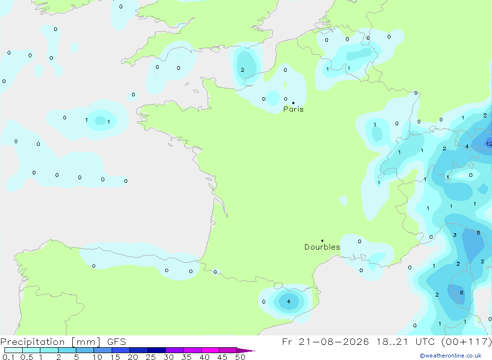Click the legend label '0.1'
The image size is (492, 360).
click(8, 357)
